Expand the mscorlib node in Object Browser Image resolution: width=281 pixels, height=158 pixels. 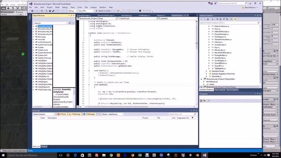coord(33,39)
